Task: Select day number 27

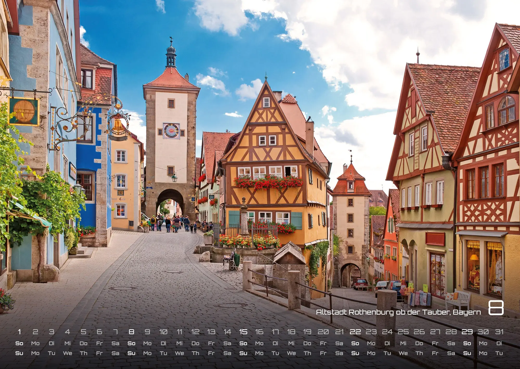Action: [x=435, y=332]
